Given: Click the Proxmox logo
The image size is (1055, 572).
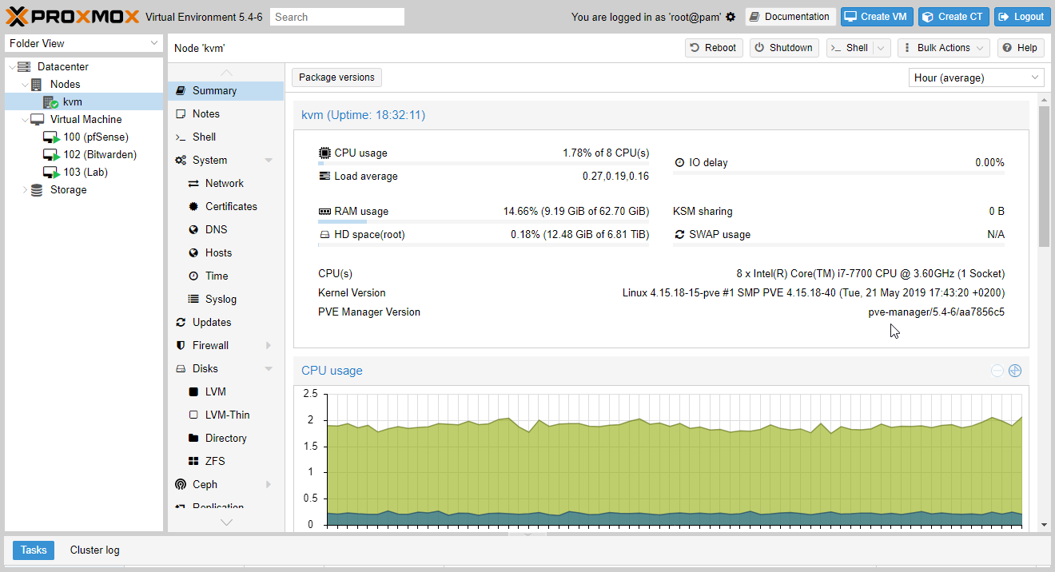Looking at the screenshot, I should [73, 16].
